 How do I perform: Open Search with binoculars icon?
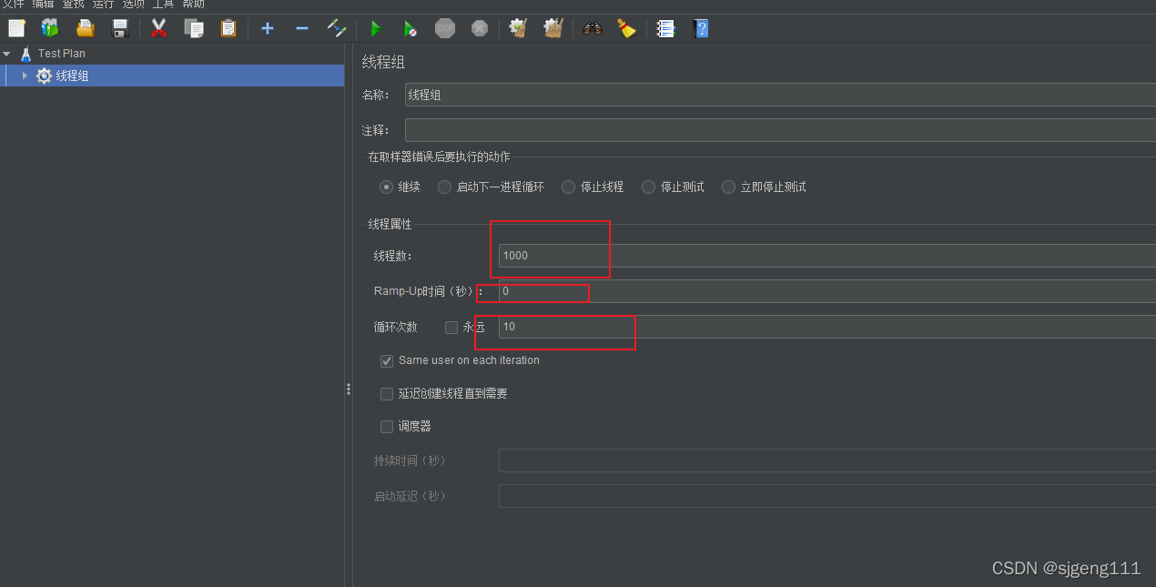tap(593, 28)
